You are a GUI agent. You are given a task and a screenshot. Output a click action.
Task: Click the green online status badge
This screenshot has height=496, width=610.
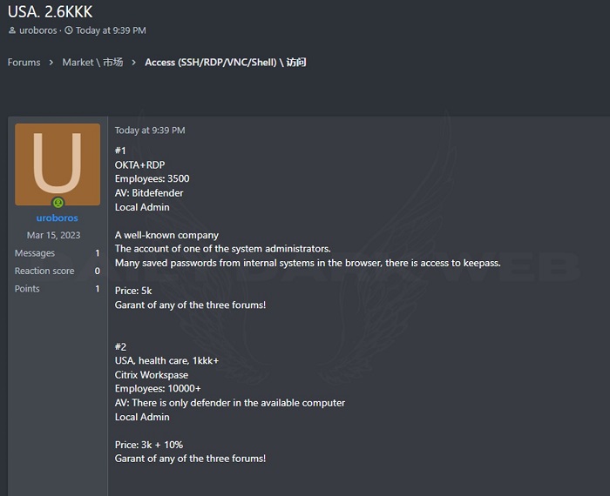click(x=58, y=203)
